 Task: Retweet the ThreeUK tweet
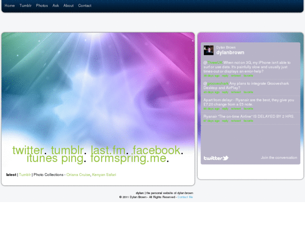point(236,76)
